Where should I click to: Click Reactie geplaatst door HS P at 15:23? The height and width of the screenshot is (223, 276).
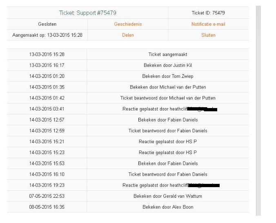click(168, 152)
